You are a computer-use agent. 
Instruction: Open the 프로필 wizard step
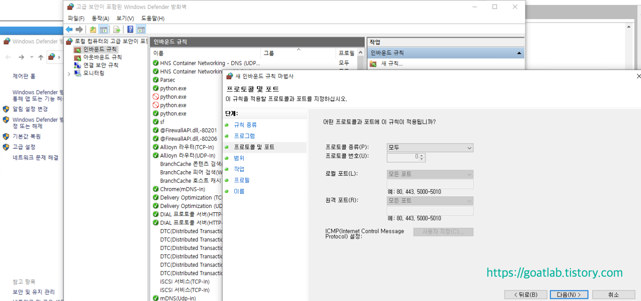[x=241, y=180]
